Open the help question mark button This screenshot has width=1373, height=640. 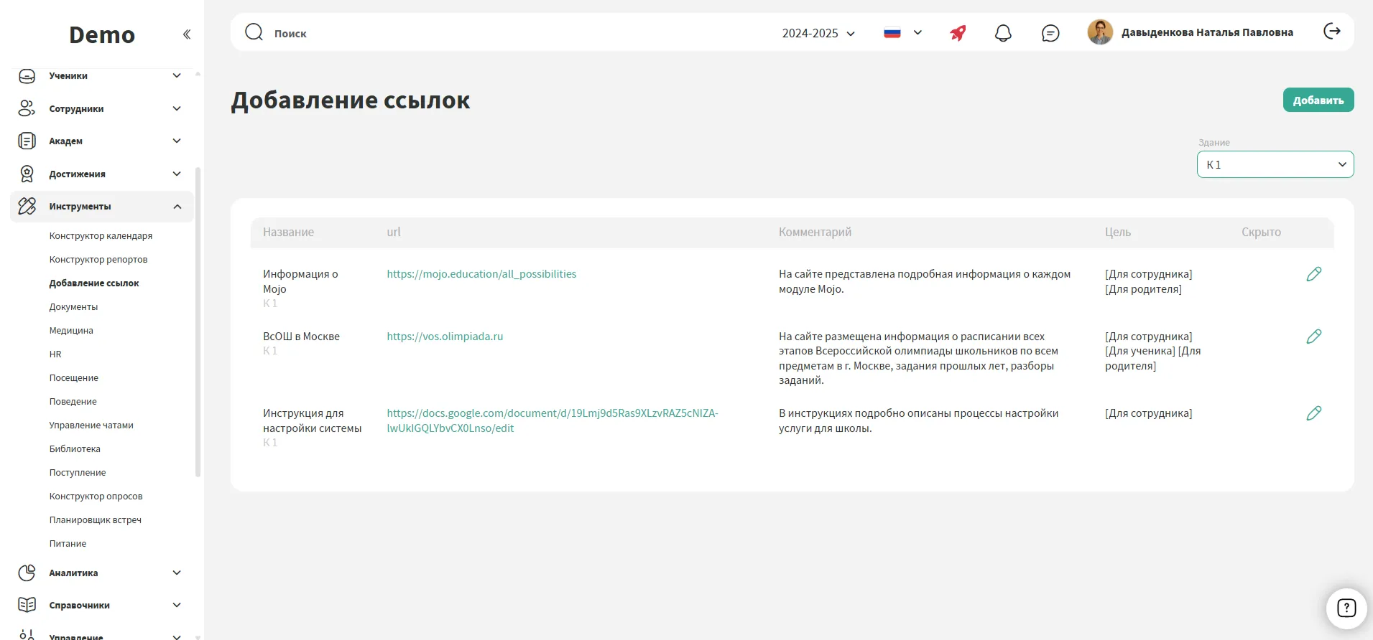click(1346, 608)
